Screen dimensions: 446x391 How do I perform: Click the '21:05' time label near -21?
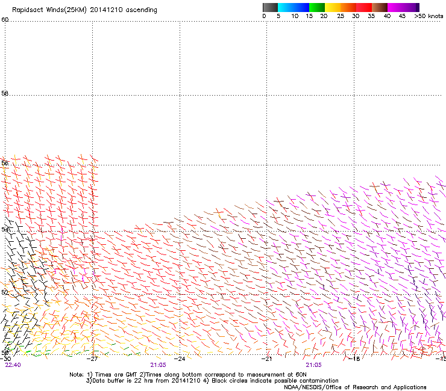pos(313,365)
